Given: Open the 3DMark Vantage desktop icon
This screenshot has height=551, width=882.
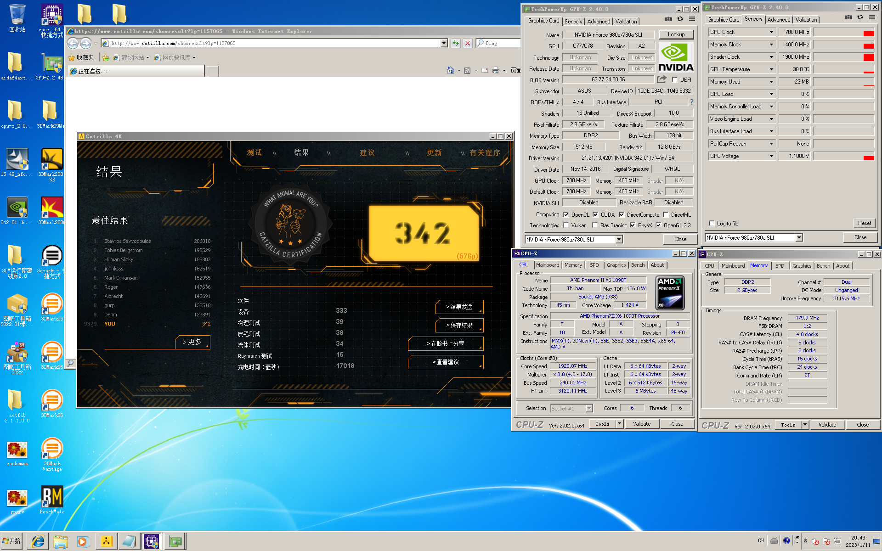Looking at the screenshot, I should pos(52,454).
